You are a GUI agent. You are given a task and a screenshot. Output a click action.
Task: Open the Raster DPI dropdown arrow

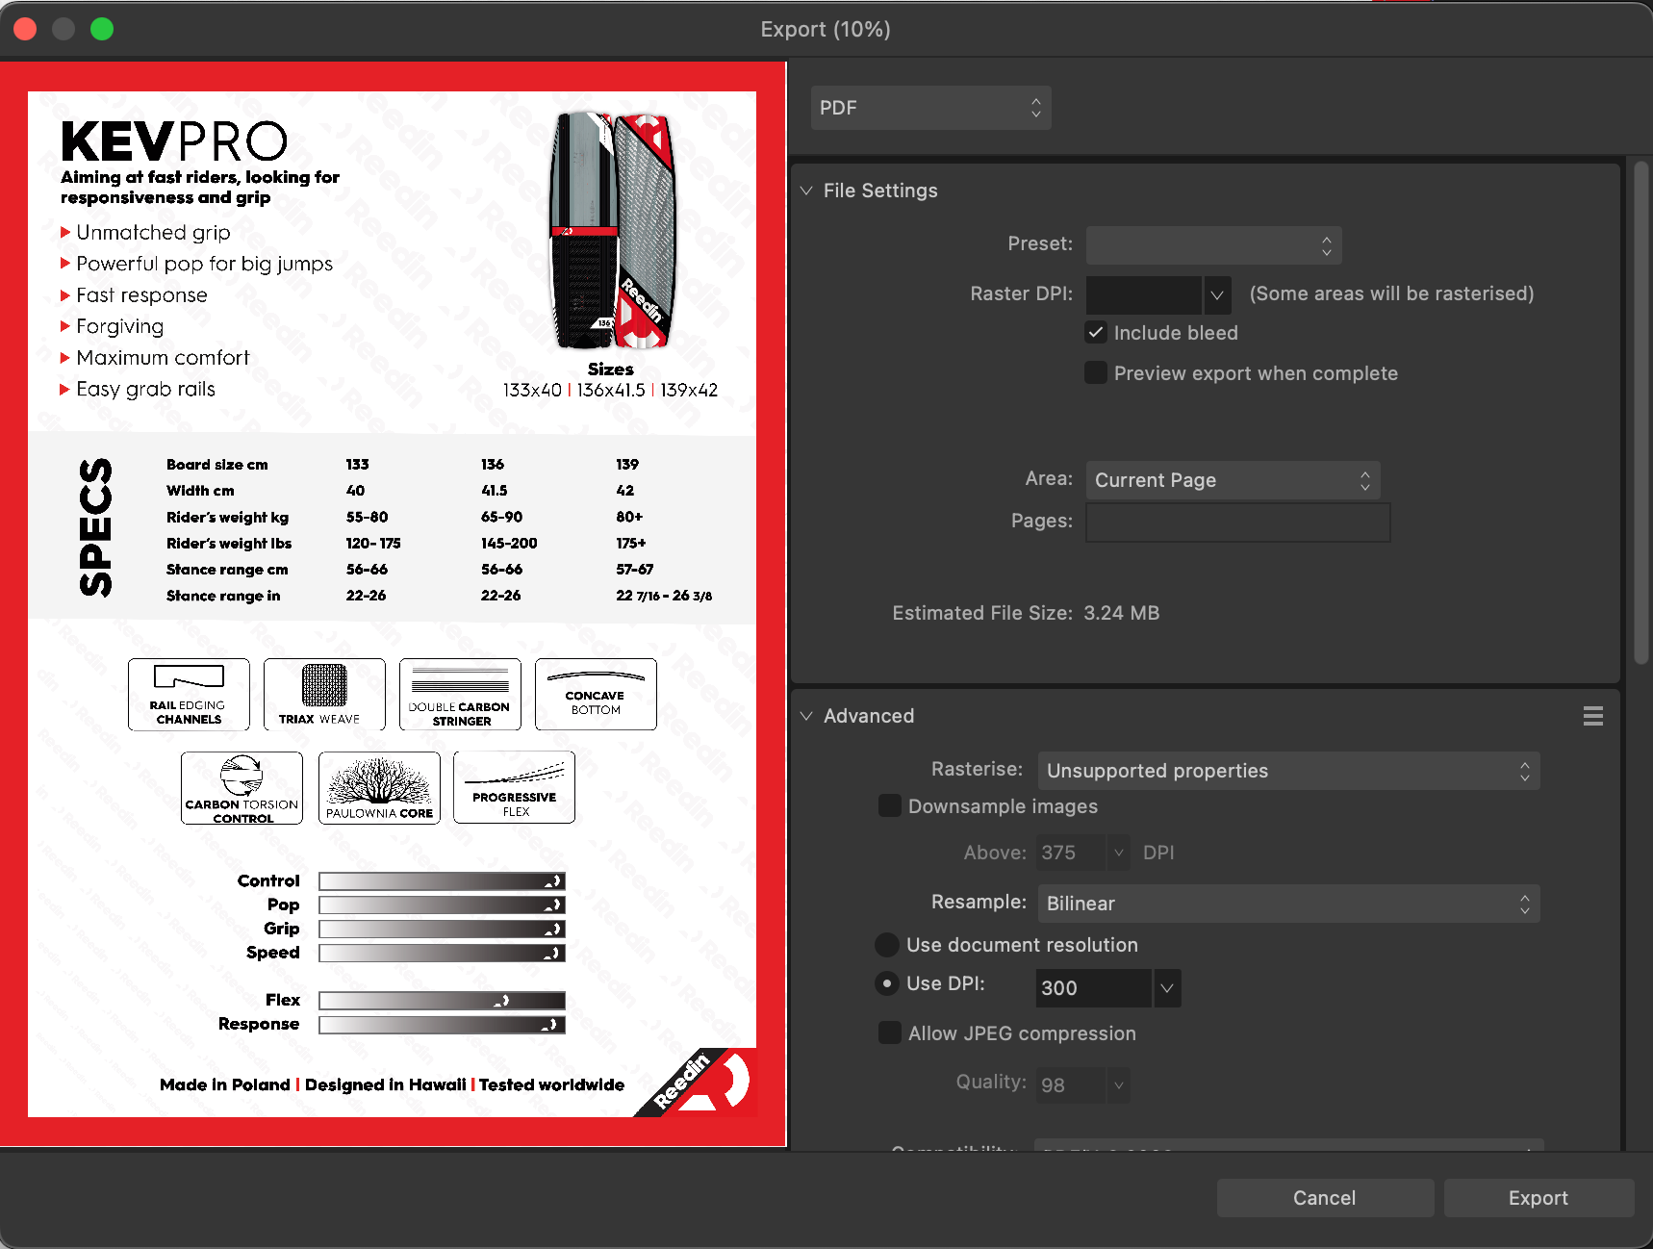(1217, 294)
